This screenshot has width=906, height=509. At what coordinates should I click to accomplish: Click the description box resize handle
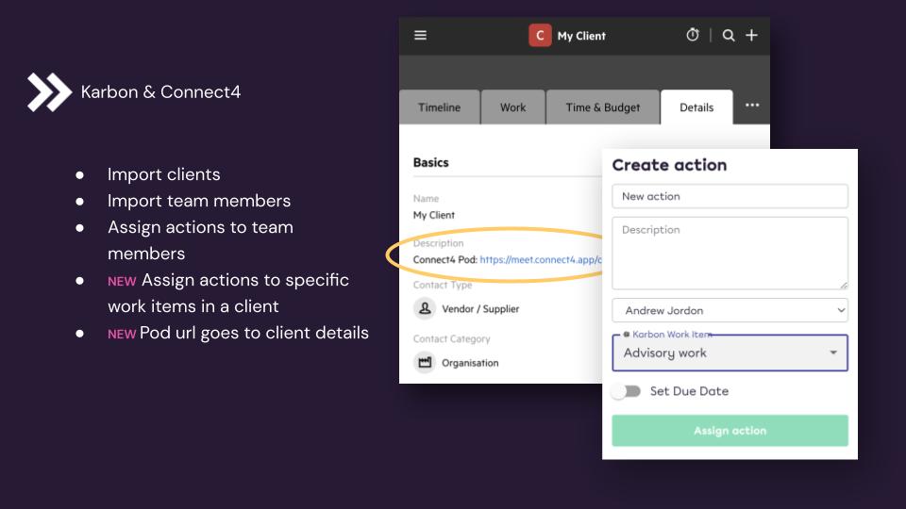844,285
